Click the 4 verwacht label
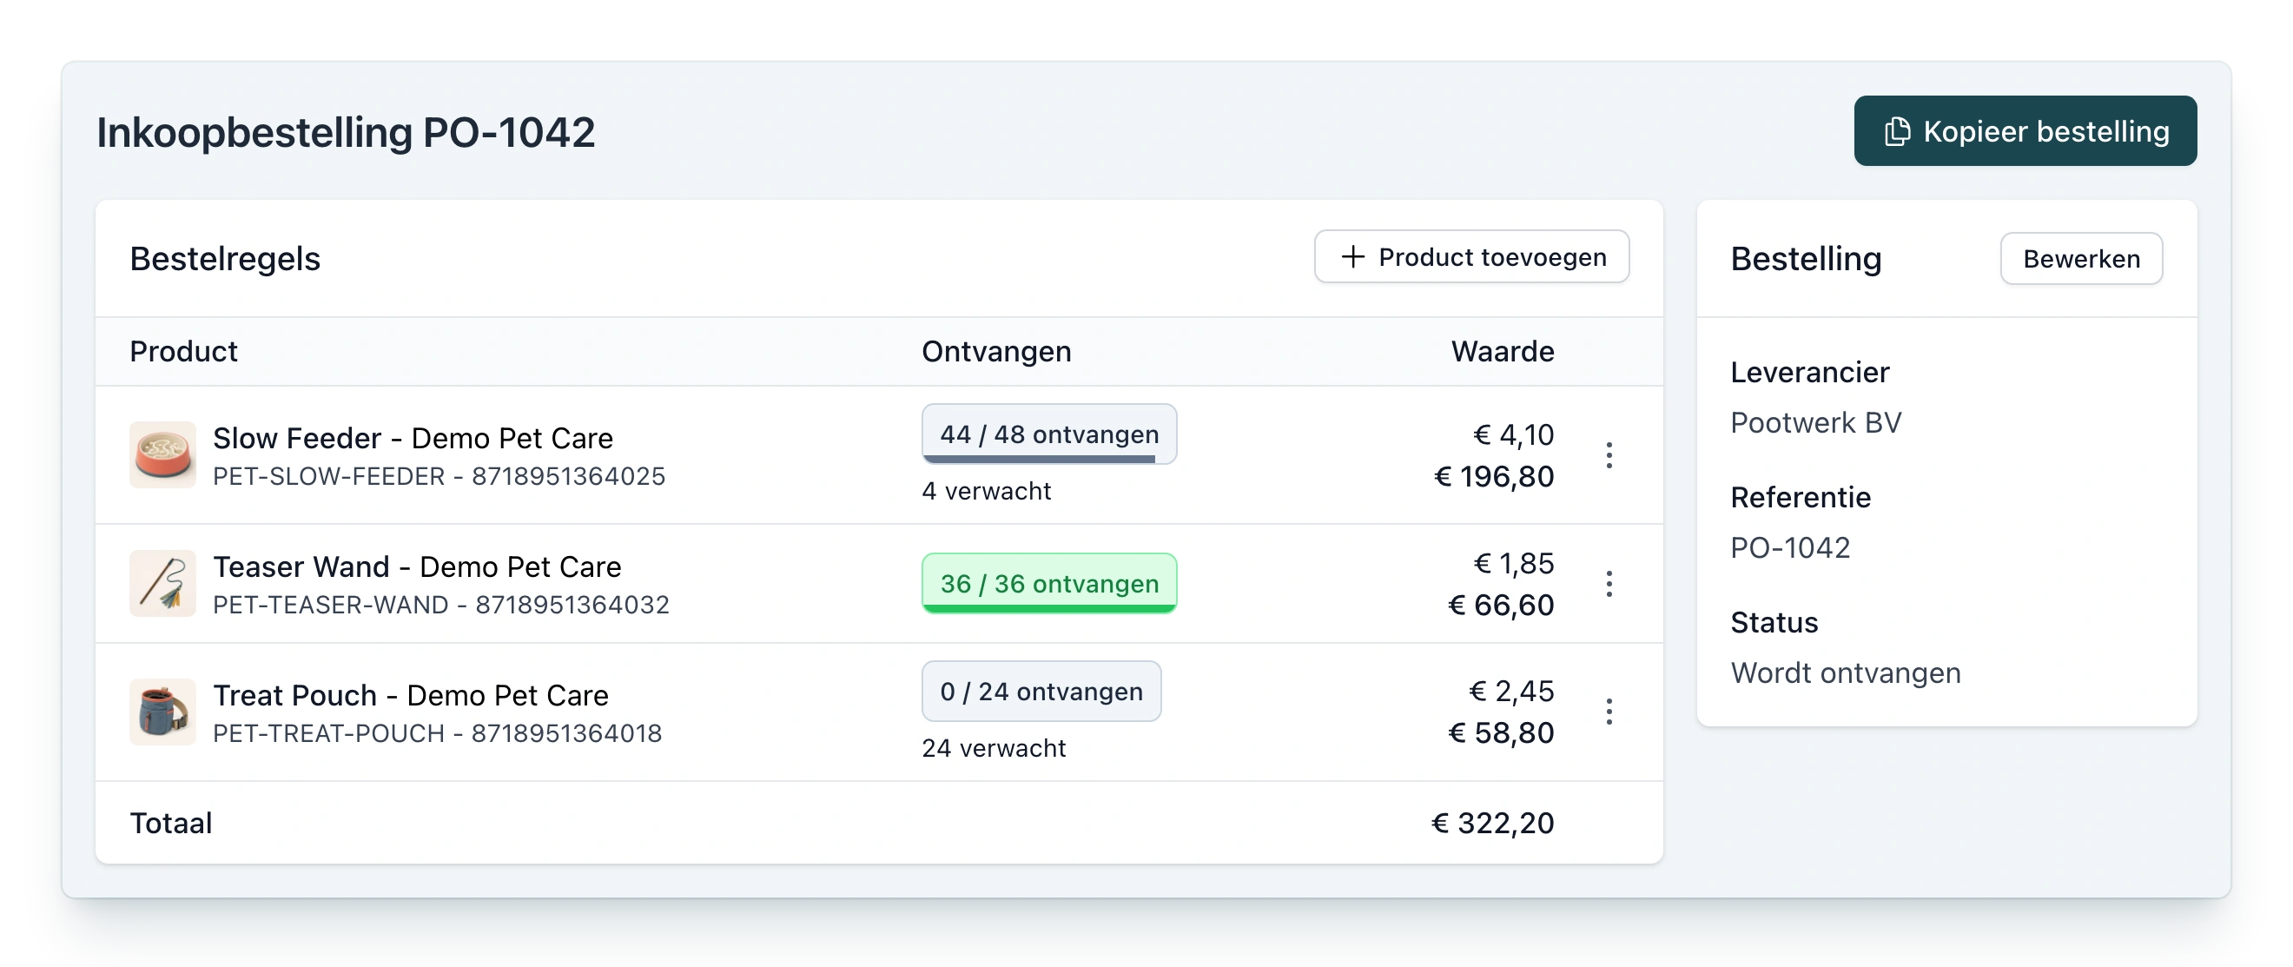 987,491
